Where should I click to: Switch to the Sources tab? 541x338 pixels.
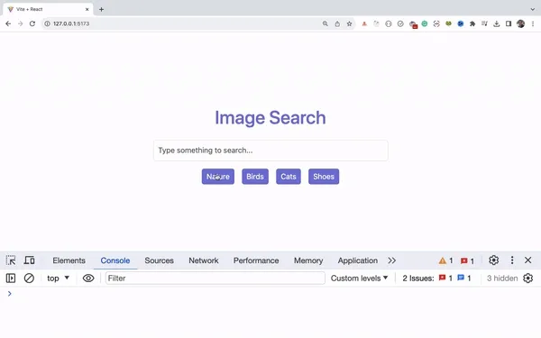pos(159,260)
